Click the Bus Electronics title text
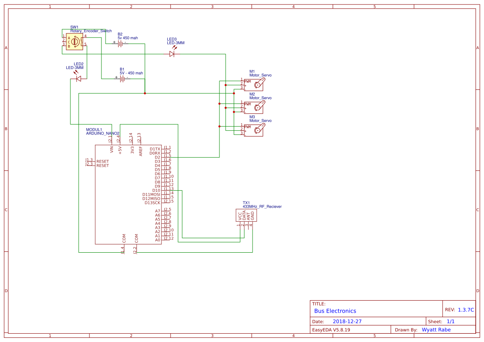The height and width of the screenshot is (342, 484). click(335, 311)
